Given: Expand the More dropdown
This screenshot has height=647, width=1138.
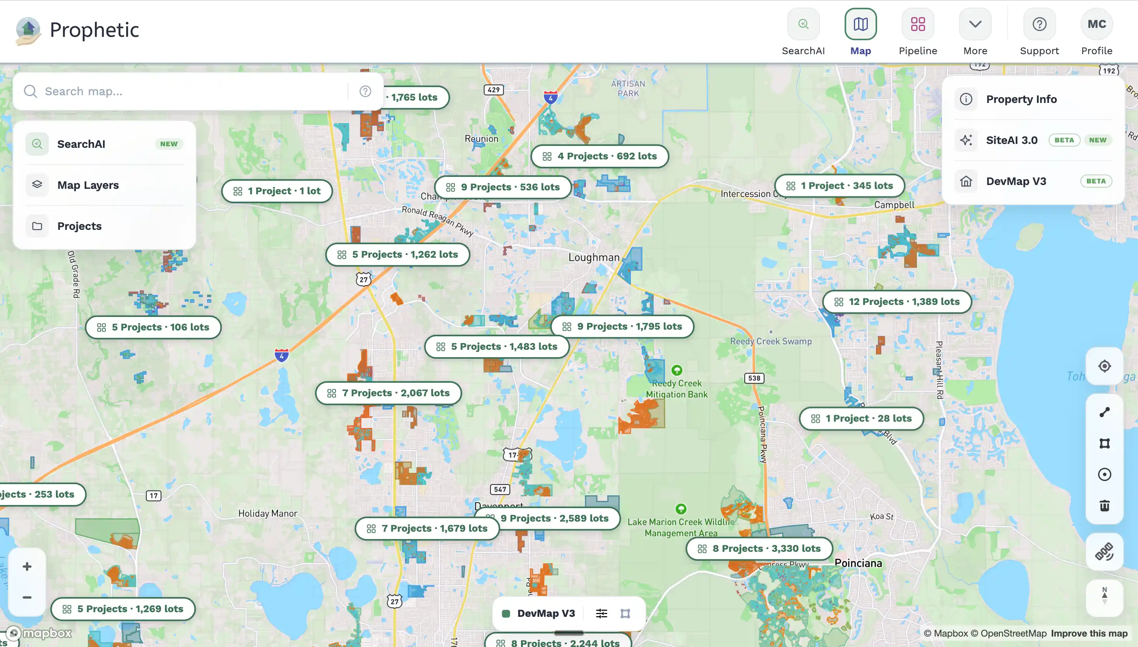Looking at the screenshot, I should pyautogui.click(x=975, y=32).
